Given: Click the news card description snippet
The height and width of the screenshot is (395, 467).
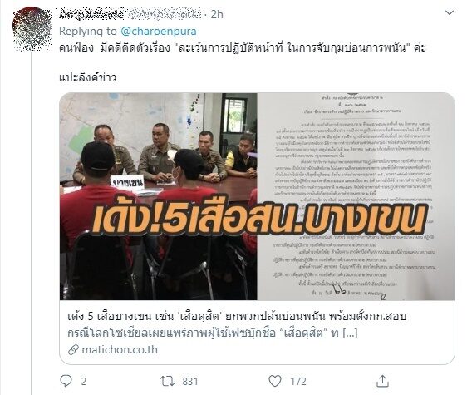Looking at the screenshot, I should click(x=213, y=333).
